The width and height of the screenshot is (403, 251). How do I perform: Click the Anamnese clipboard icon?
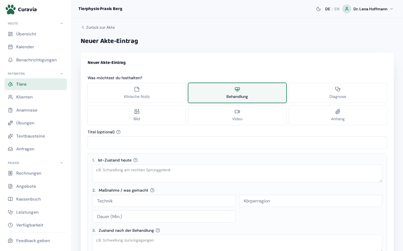(x=10, y=110)
